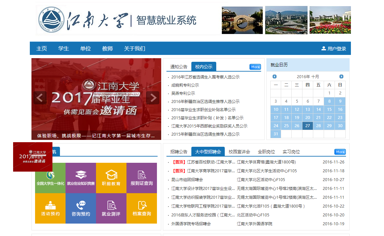Open 2016年江苏省选调生入围考察人选公示
Screen dimensions: 384x236
click(x=205, y=77)
